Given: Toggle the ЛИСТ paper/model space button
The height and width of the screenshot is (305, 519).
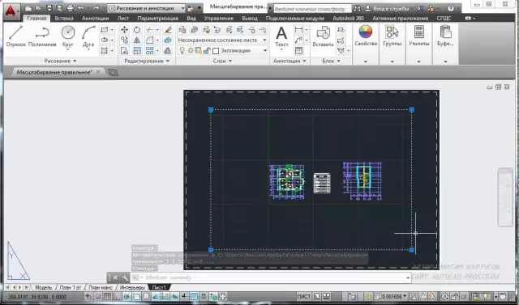Looking at the screenshot, I should pos(303,296).
